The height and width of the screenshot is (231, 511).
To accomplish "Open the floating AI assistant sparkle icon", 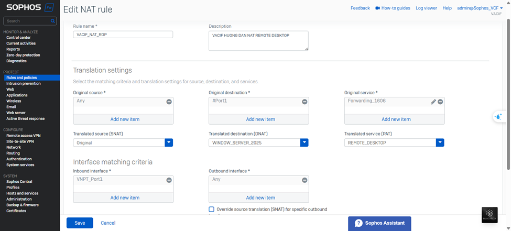I will point(498,117).
